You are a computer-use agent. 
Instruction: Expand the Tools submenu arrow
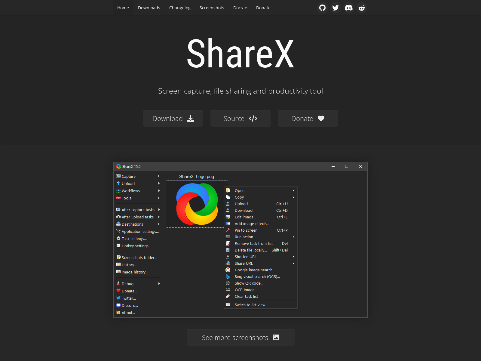coord(159,198)
